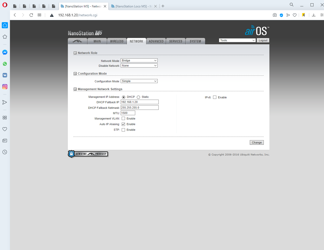Open the Network Mode dropdown
Screen dimensions: 324x250
point(139,60)
